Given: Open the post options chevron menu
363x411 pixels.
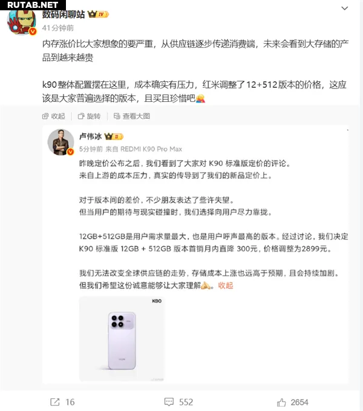Looking at the screenshot, I should (345, 8).
